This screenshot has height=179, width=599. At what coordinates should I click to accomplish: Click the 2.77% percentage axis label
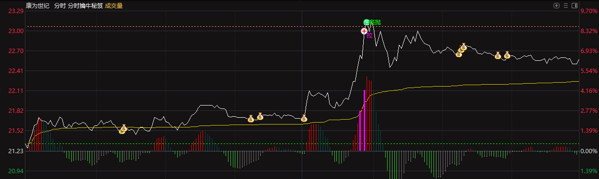pos(589,111)
